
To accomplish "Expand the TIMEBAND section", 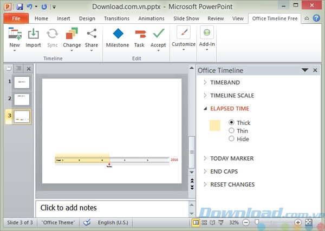I will pyautogui.click(x=225, y=82).
